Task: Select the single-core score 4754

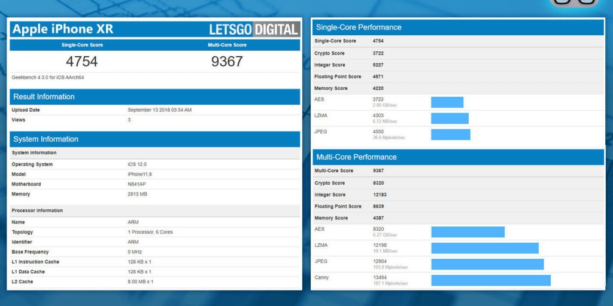Action: coord(81,62)
